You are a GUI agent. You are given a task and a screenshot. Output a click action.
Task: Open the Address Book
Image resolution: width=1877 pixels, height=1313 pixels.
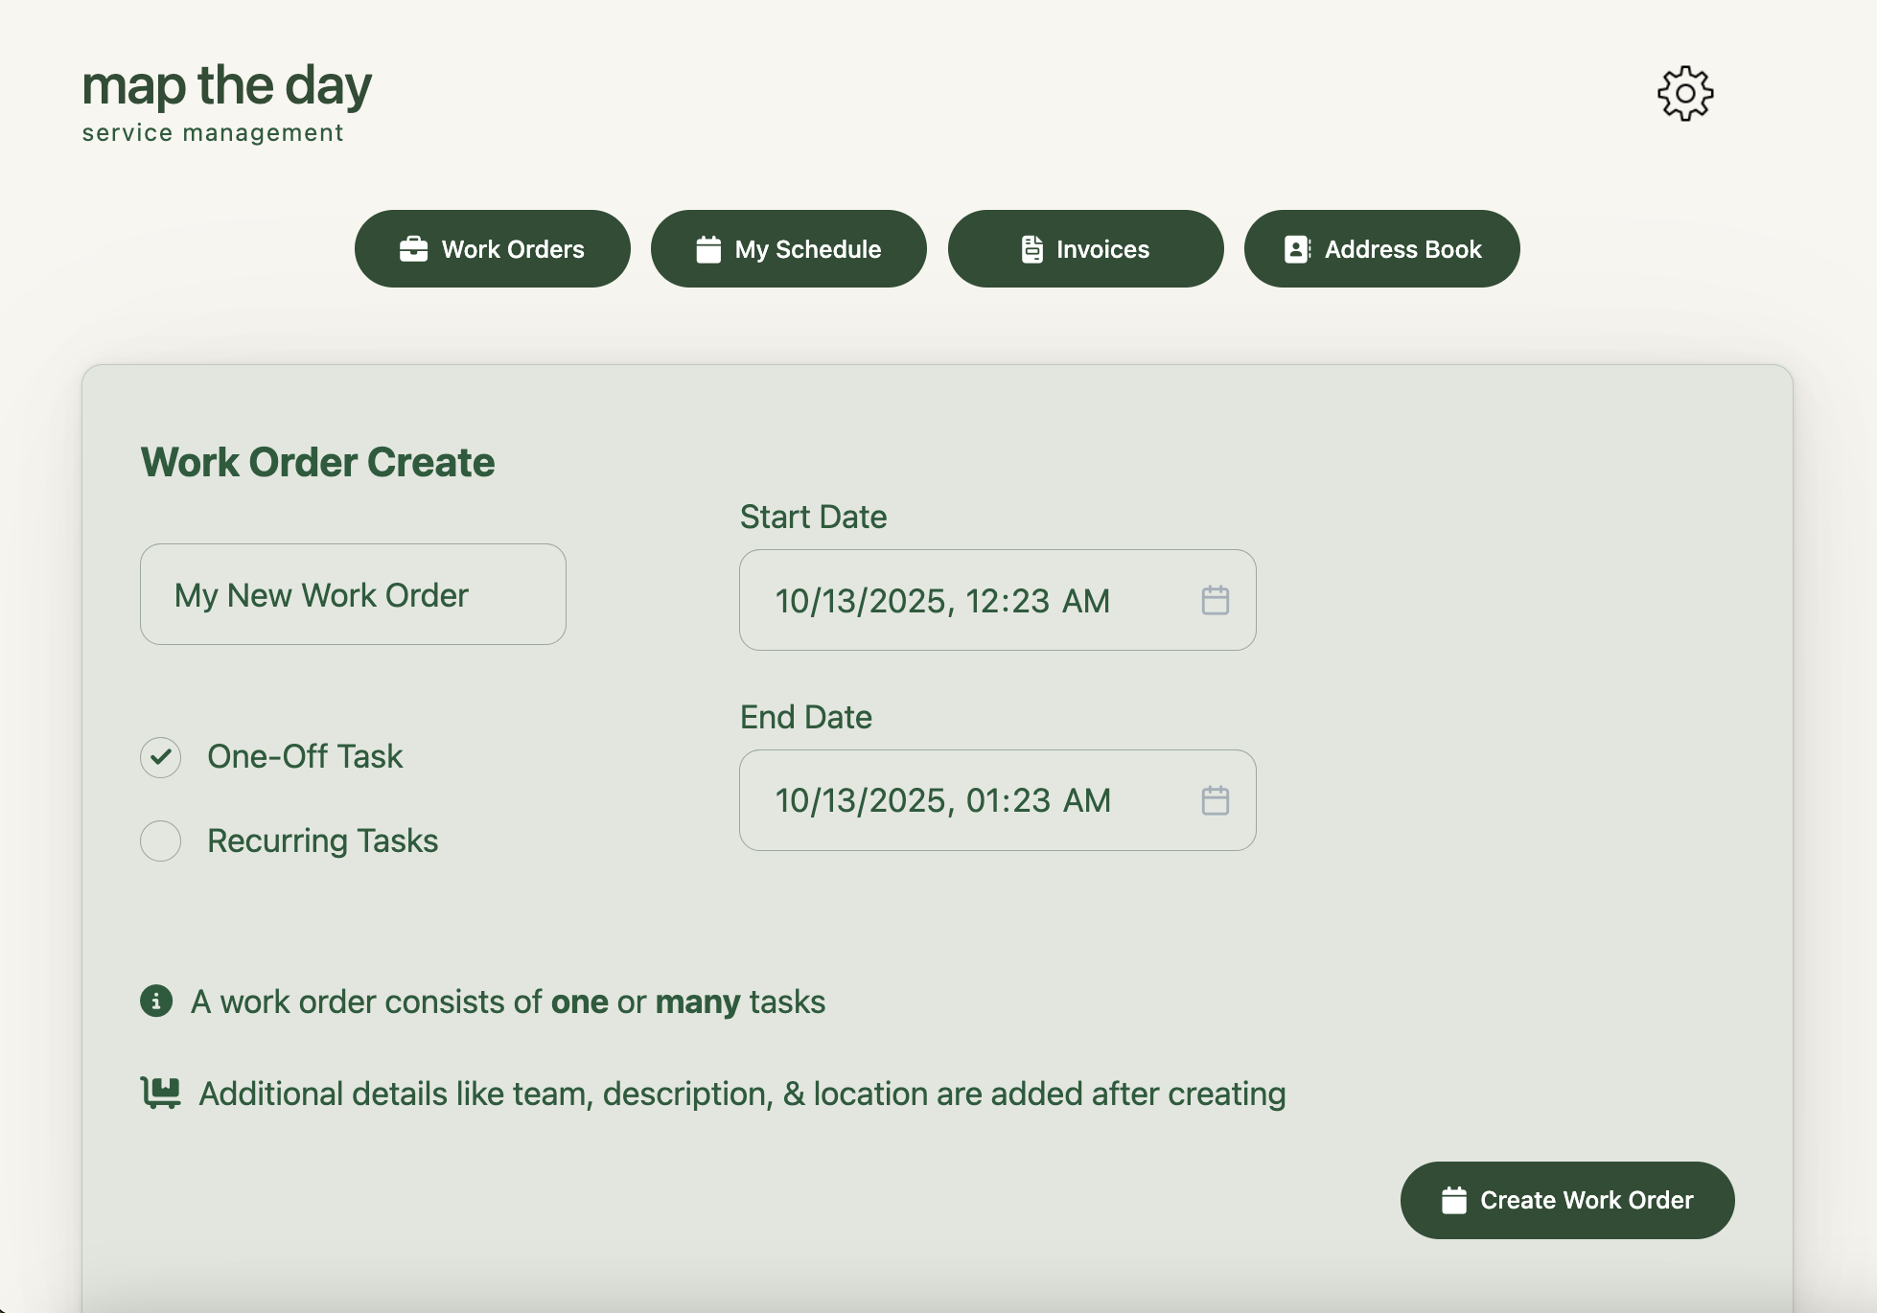[x=1382, y=249]
